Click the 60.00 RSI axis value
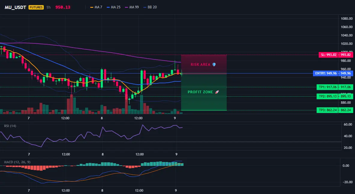 [x=348, y=124]
